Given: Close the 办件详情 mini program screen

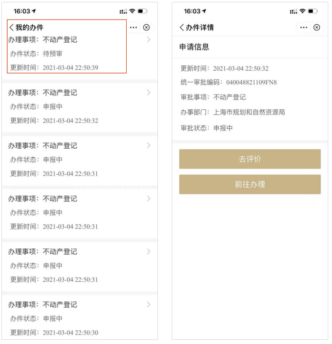Looking at the screenshot, I should (317, 28).
